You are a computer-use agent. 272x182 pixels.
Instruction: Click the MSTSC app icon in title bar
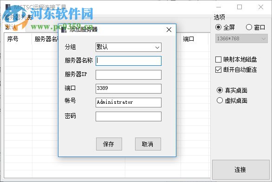8,7
